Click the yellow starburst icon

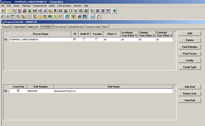click(x=73, y=16)
